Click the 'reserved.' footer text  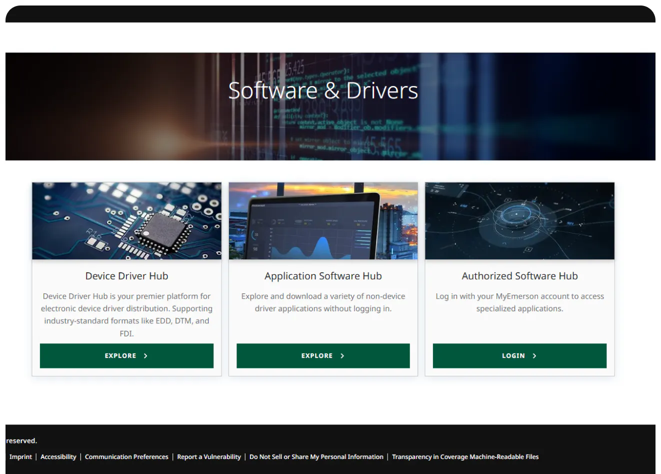[21, 441]
